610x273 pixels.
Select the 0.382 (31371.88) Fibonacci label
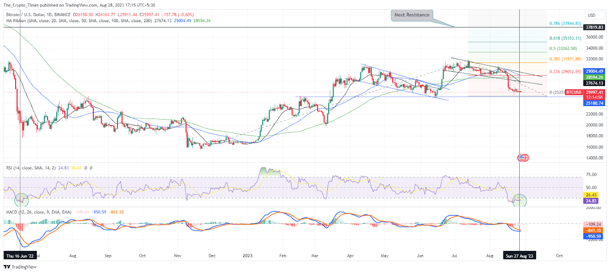click(565, 59)
